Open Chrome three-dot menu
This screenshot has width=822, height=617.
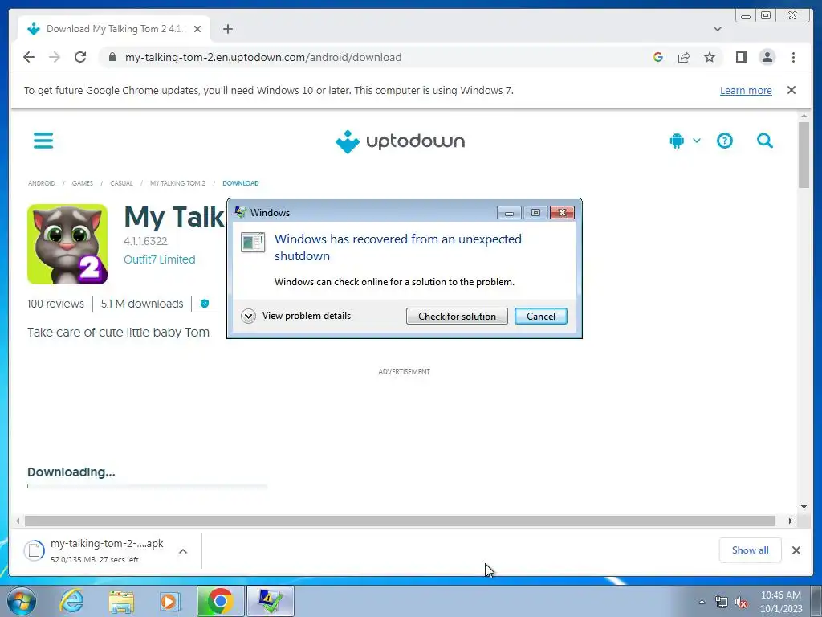(793, 57)
